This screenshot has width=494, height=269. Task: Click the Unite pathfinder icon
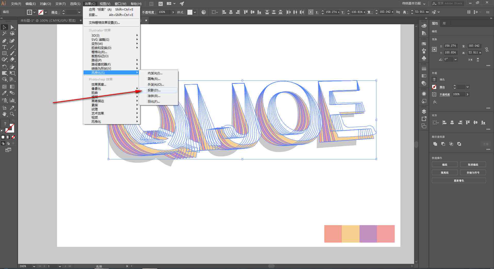(x=435, y=144)
